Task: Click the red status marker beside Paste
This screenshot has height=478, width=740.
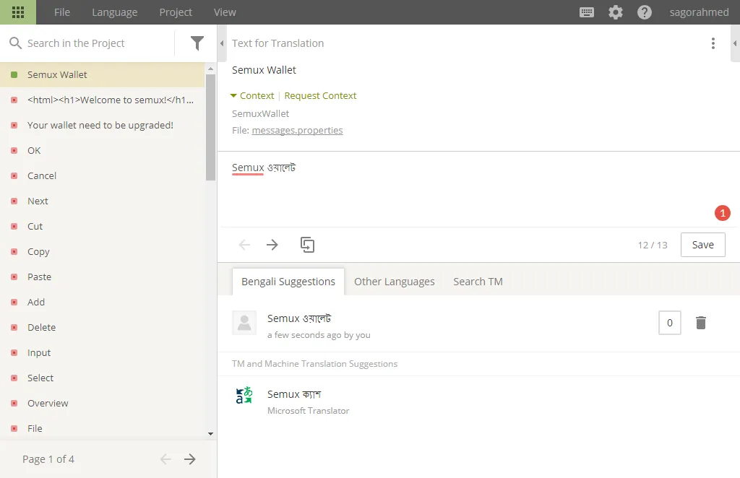Action: pos(14,277)
